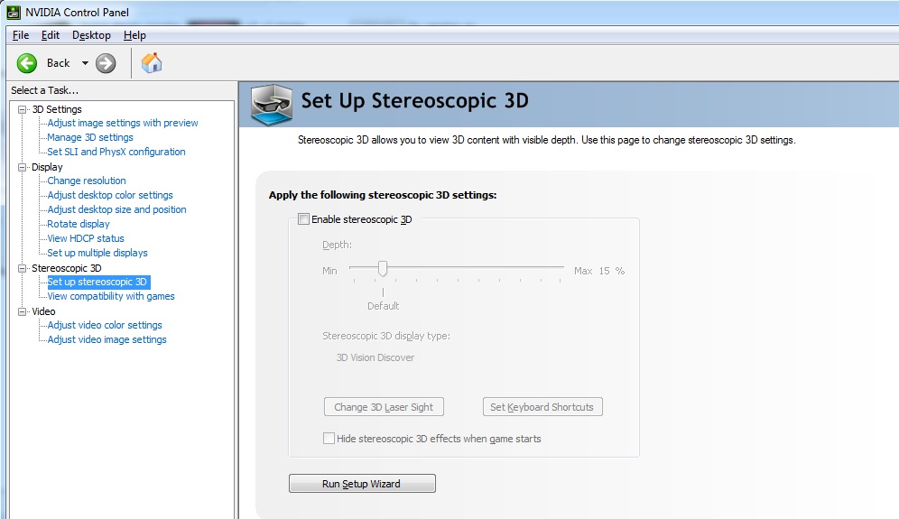Open Adjust image settings with preview
899x519 pixels.
[123, 123]
